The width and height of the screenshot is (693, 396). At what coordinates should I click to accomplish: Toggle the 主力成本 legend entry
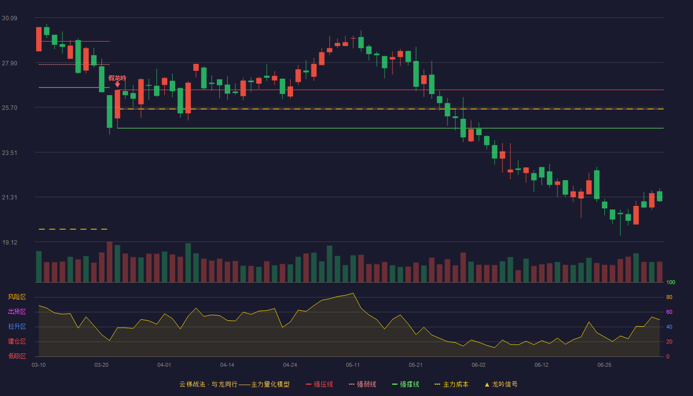point(451,384)
